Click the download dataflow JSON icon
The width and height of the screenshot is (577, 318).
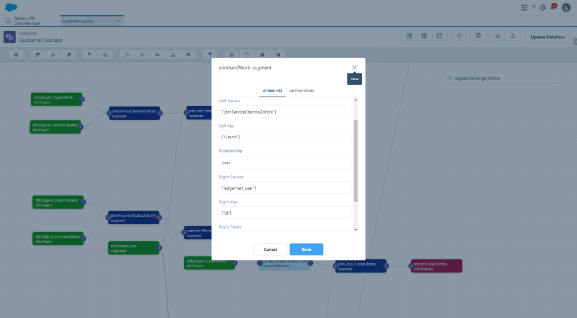tap(497, 36)
